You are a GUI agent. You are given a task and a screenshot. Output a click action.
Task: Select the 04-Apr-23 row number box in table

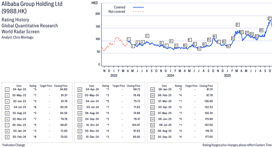[x=7, y=90]
